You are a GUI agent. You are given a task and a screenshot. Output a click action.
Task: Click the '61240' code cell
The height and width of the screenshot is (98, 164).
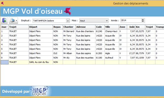[100, 31]
